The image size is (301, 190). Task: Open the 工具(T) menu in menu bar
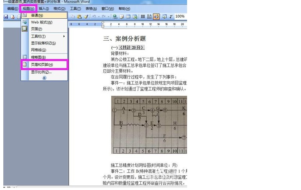click(75, 8)
